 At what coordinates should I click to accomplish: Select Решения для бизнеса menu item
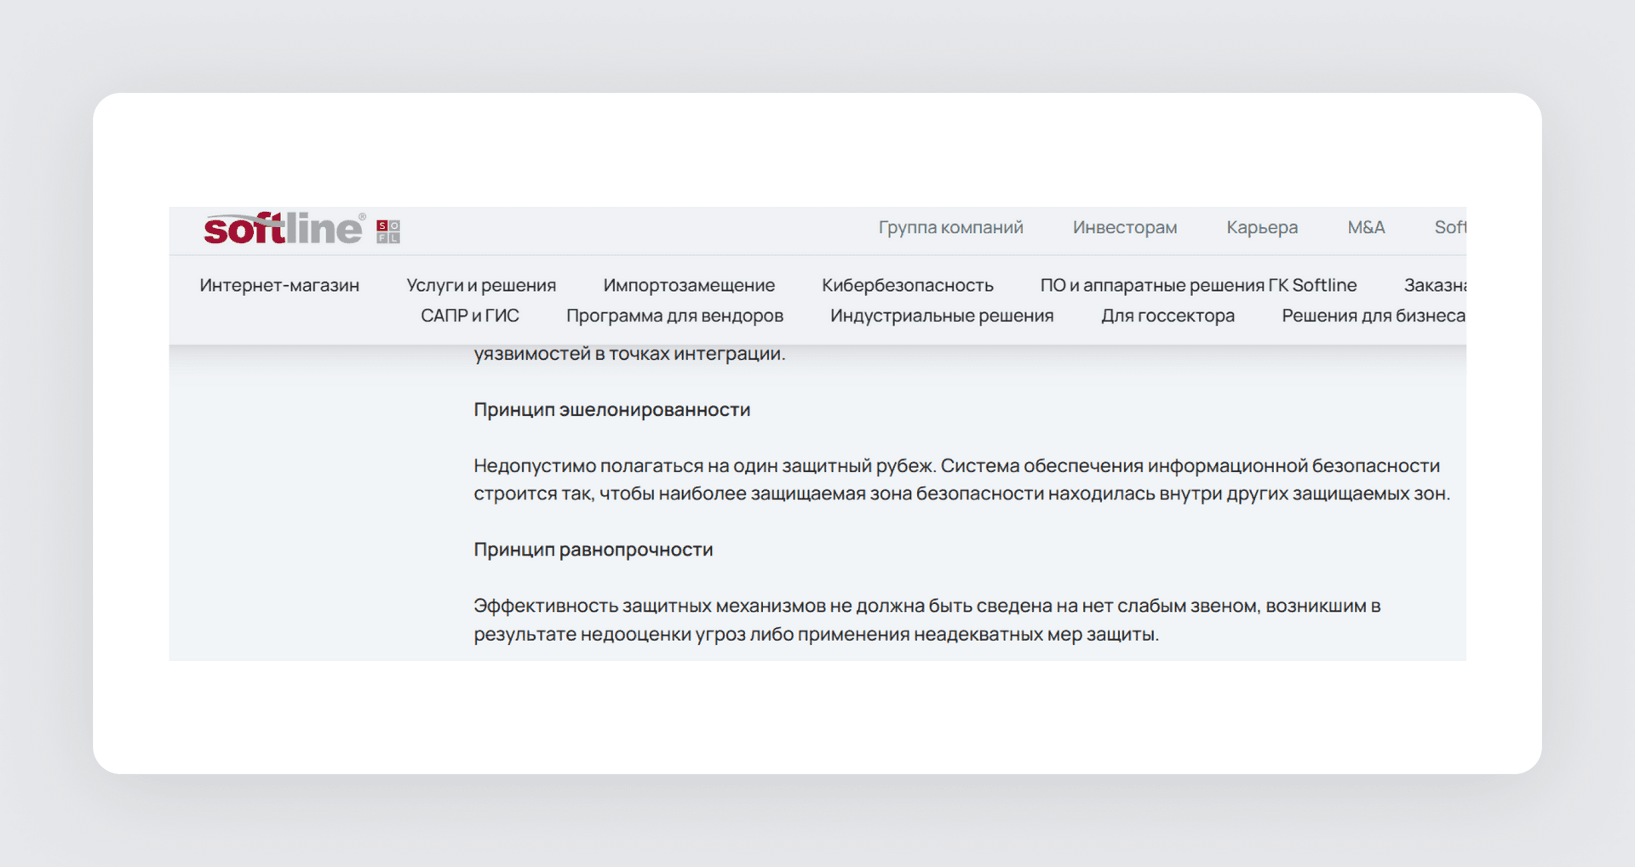pos(1374,316)
